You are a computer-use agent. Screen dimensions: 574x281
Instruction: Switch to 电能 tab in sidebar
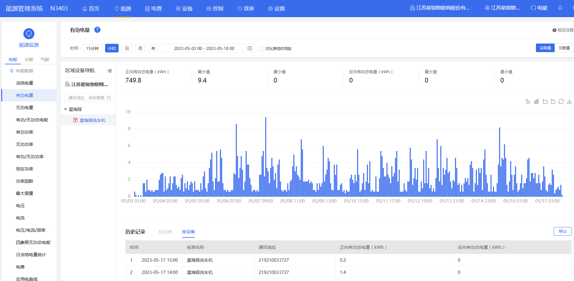(x=13, y=59)
